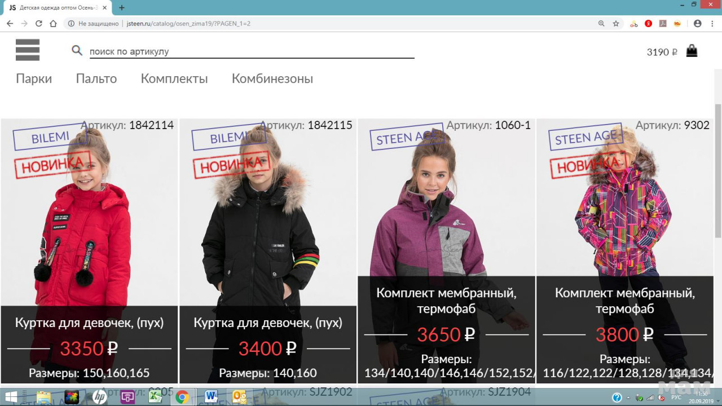Open Chrome's three-dot menu
Screen dimensions: 722x406
[x=712, y=24]
